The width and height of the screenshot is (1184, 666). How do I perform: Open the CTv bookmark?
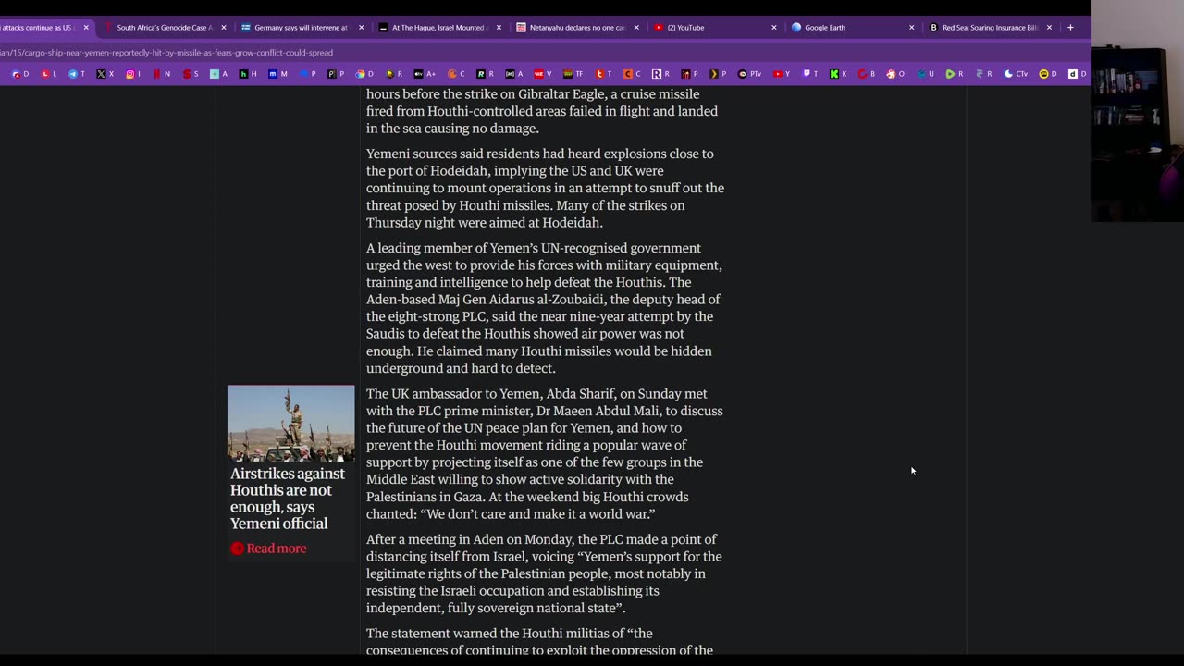[1016, 74]
